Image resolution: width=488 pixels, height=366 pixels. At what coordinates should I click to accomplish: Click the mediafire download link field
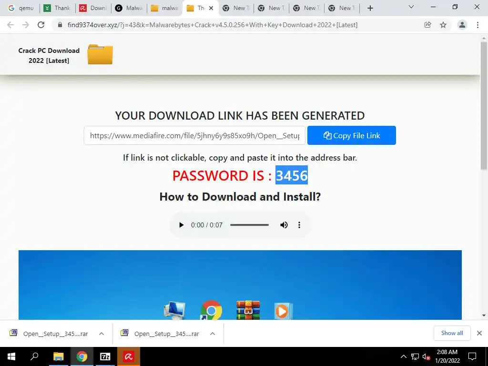194,135
